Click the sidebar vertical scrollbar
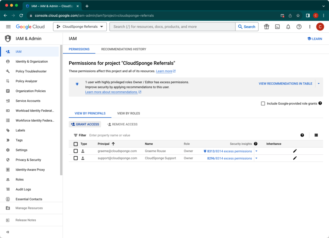 coord(61,110)
